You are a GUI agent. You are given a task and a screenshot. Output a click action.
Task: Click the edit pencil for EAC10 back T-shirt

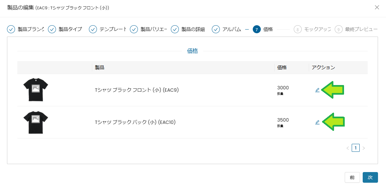pyautogui.click(x=317, y=122)
